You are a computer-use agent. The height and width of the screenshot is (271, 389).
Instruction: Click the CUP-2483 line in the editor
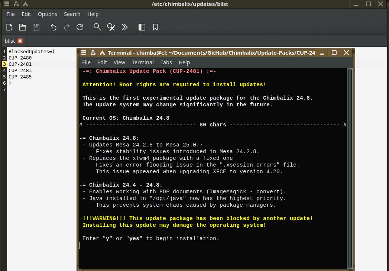(x=20, y=71)
